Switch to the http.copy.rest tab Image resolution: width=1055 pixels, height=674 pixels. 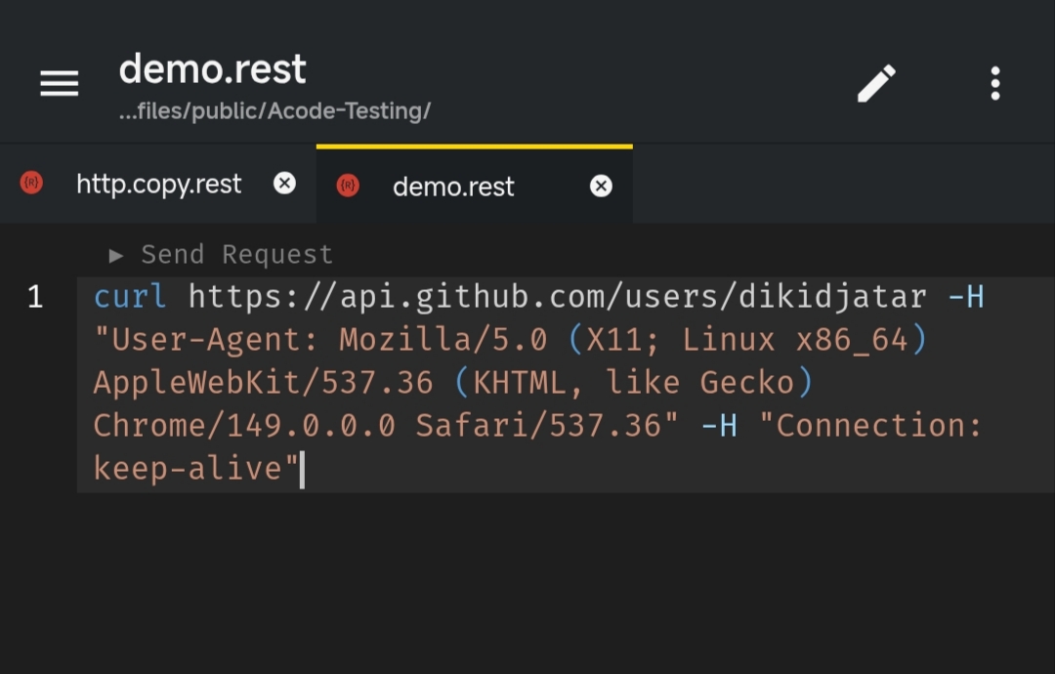[x=158, y=184]
